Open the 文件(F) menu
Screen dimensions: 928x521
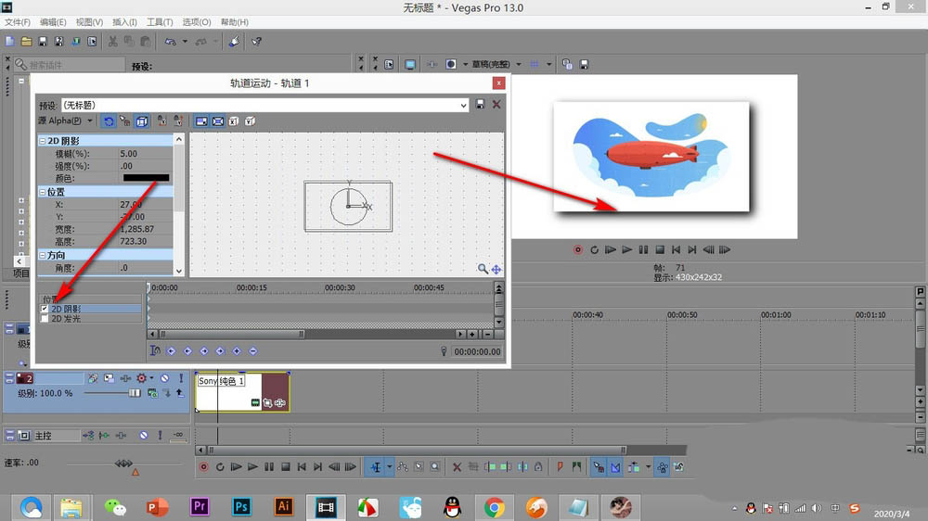coord(18,21)
